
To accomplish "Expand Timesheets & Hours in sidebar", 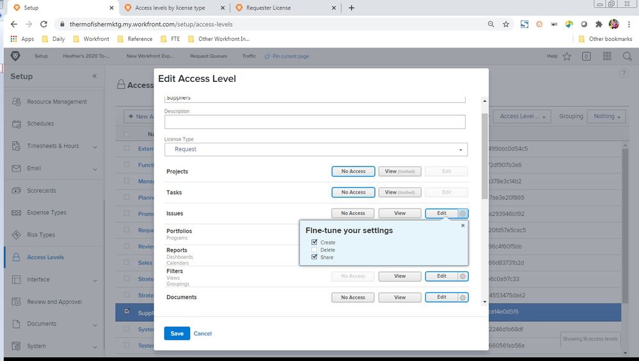I will (x=95, y=147).
